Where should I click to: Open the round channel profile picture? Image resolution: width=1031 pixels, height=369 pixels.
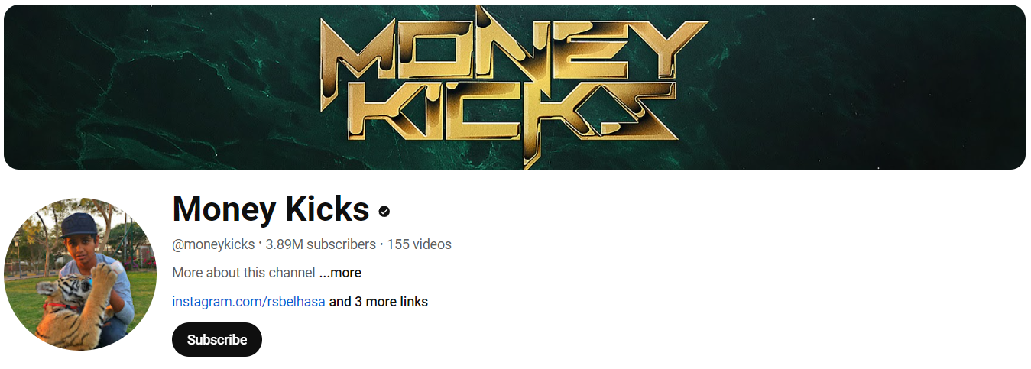click(80, 274)
